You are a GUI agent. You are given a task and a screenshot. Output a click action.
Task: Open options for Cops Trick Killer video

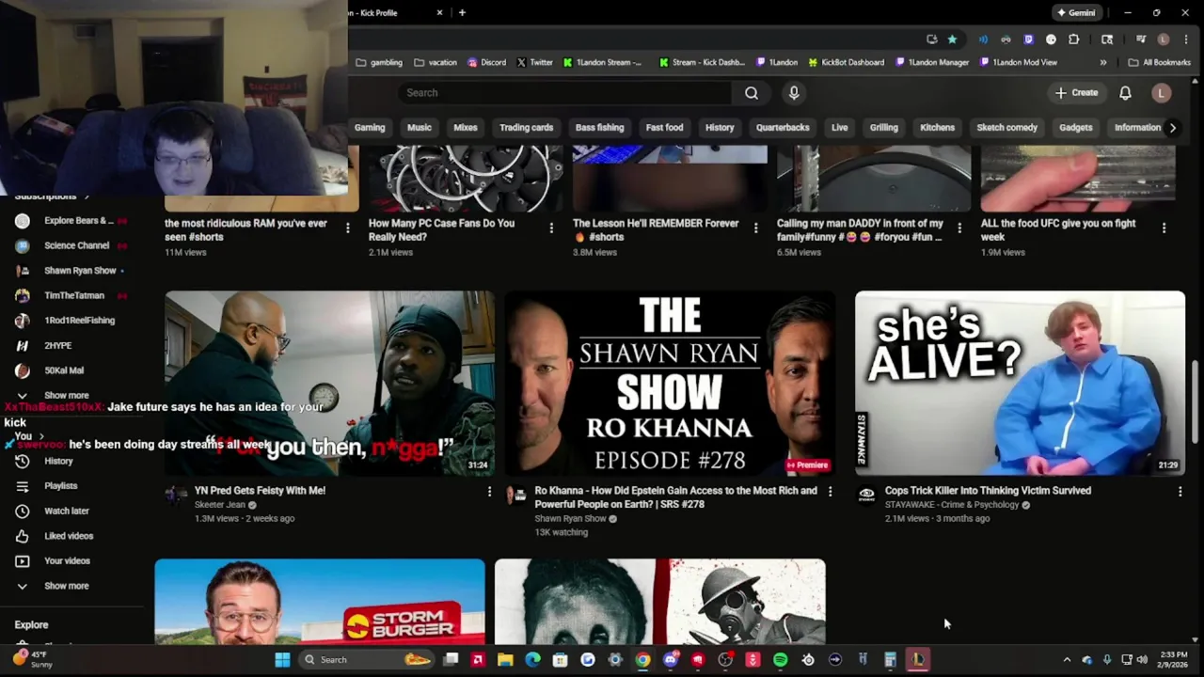click(x=1180, y=491)
